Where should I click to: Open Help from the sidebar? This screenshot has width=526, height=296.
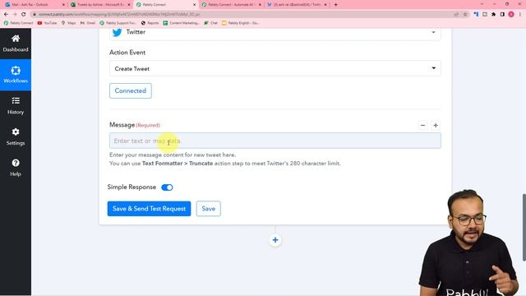click(x=16, y=168)
